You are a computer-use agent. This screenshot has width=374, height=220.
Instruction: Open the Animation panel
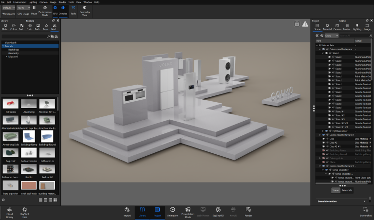(172, 210)
